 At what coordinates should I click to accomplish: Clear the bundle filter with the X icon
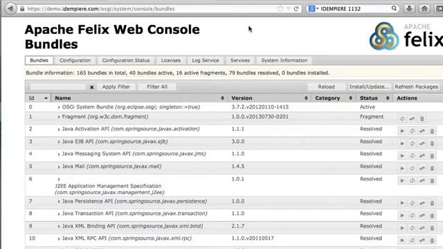[x=92, y=87]
